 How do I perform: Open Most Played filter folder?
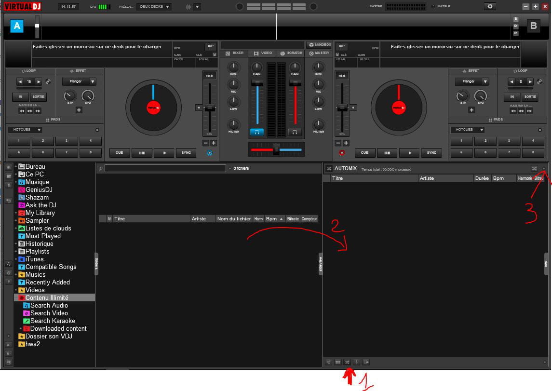tap(40, 236)
